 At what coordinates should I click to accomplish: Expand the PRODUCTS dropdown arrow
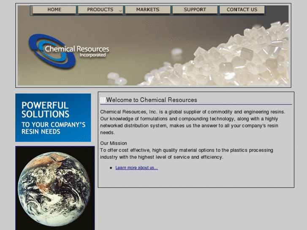(x=120, y=11)
